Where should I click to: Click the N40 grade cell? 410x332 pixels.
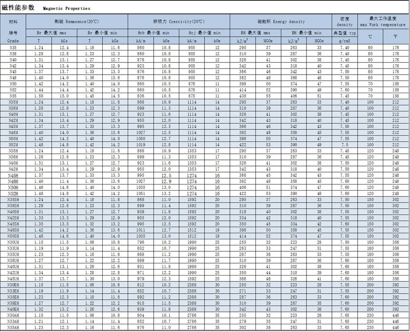click(x=13, y=60)
